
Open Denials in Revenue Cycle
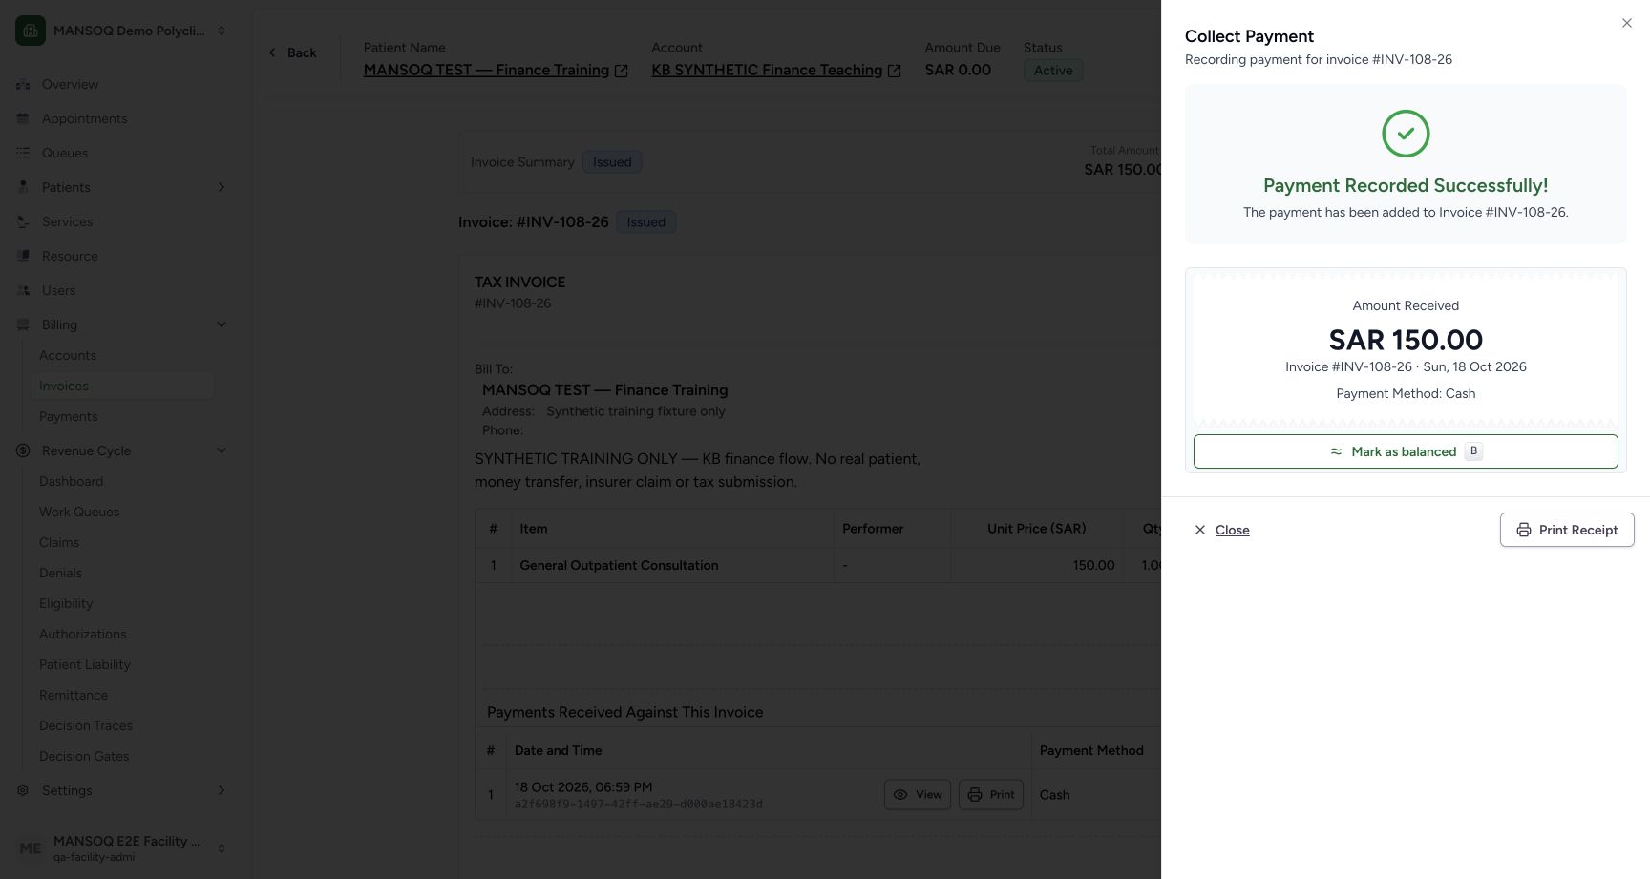[61, 573]
